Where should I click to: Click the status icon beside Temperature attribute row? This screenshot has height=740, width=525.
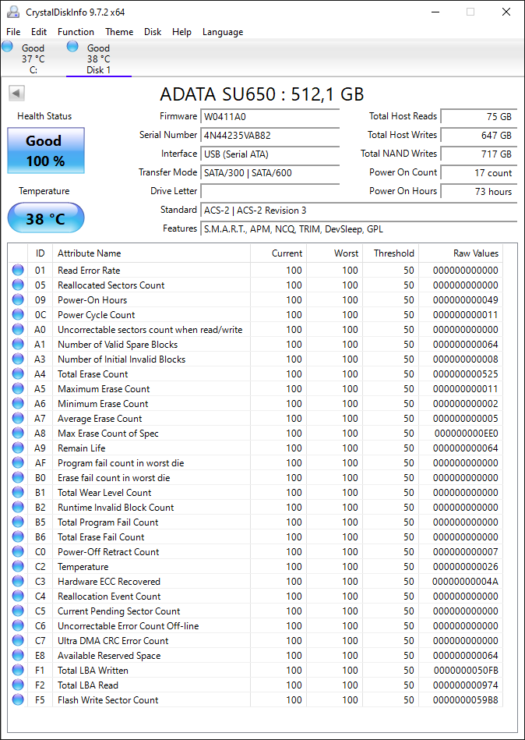click(x=18, y=567)
